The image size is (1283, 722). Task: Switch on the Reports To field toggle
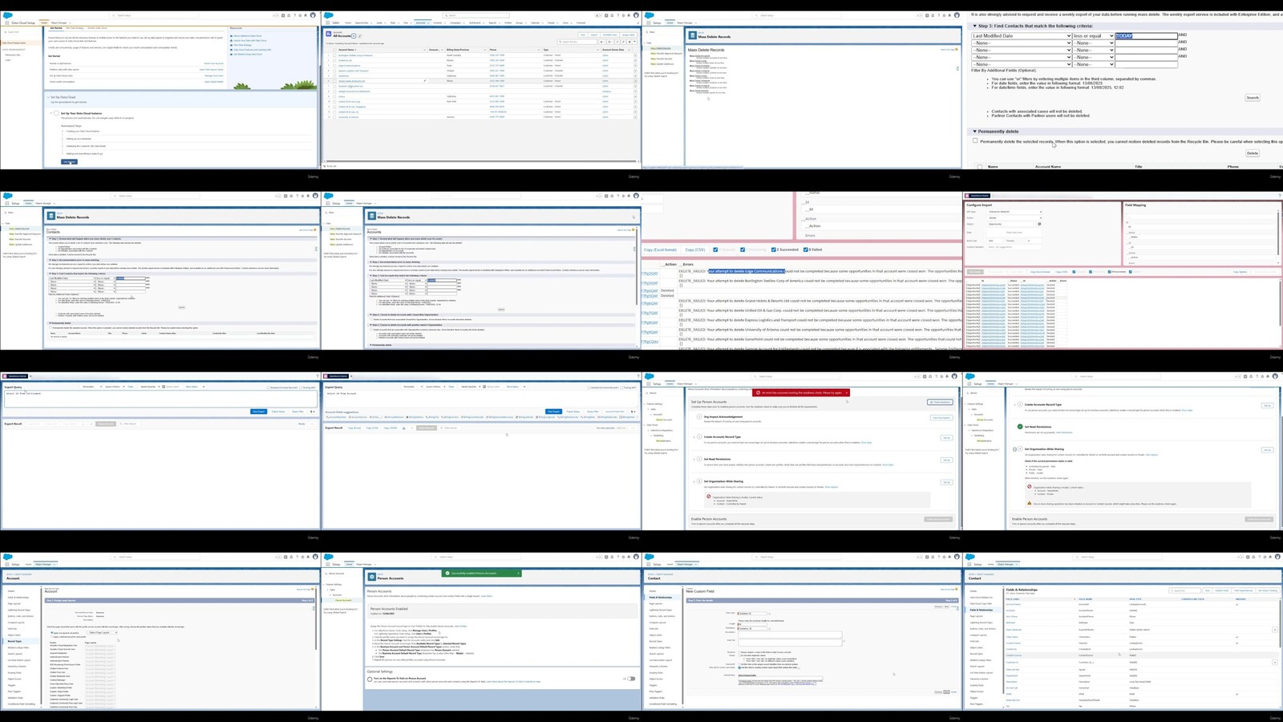630,679
